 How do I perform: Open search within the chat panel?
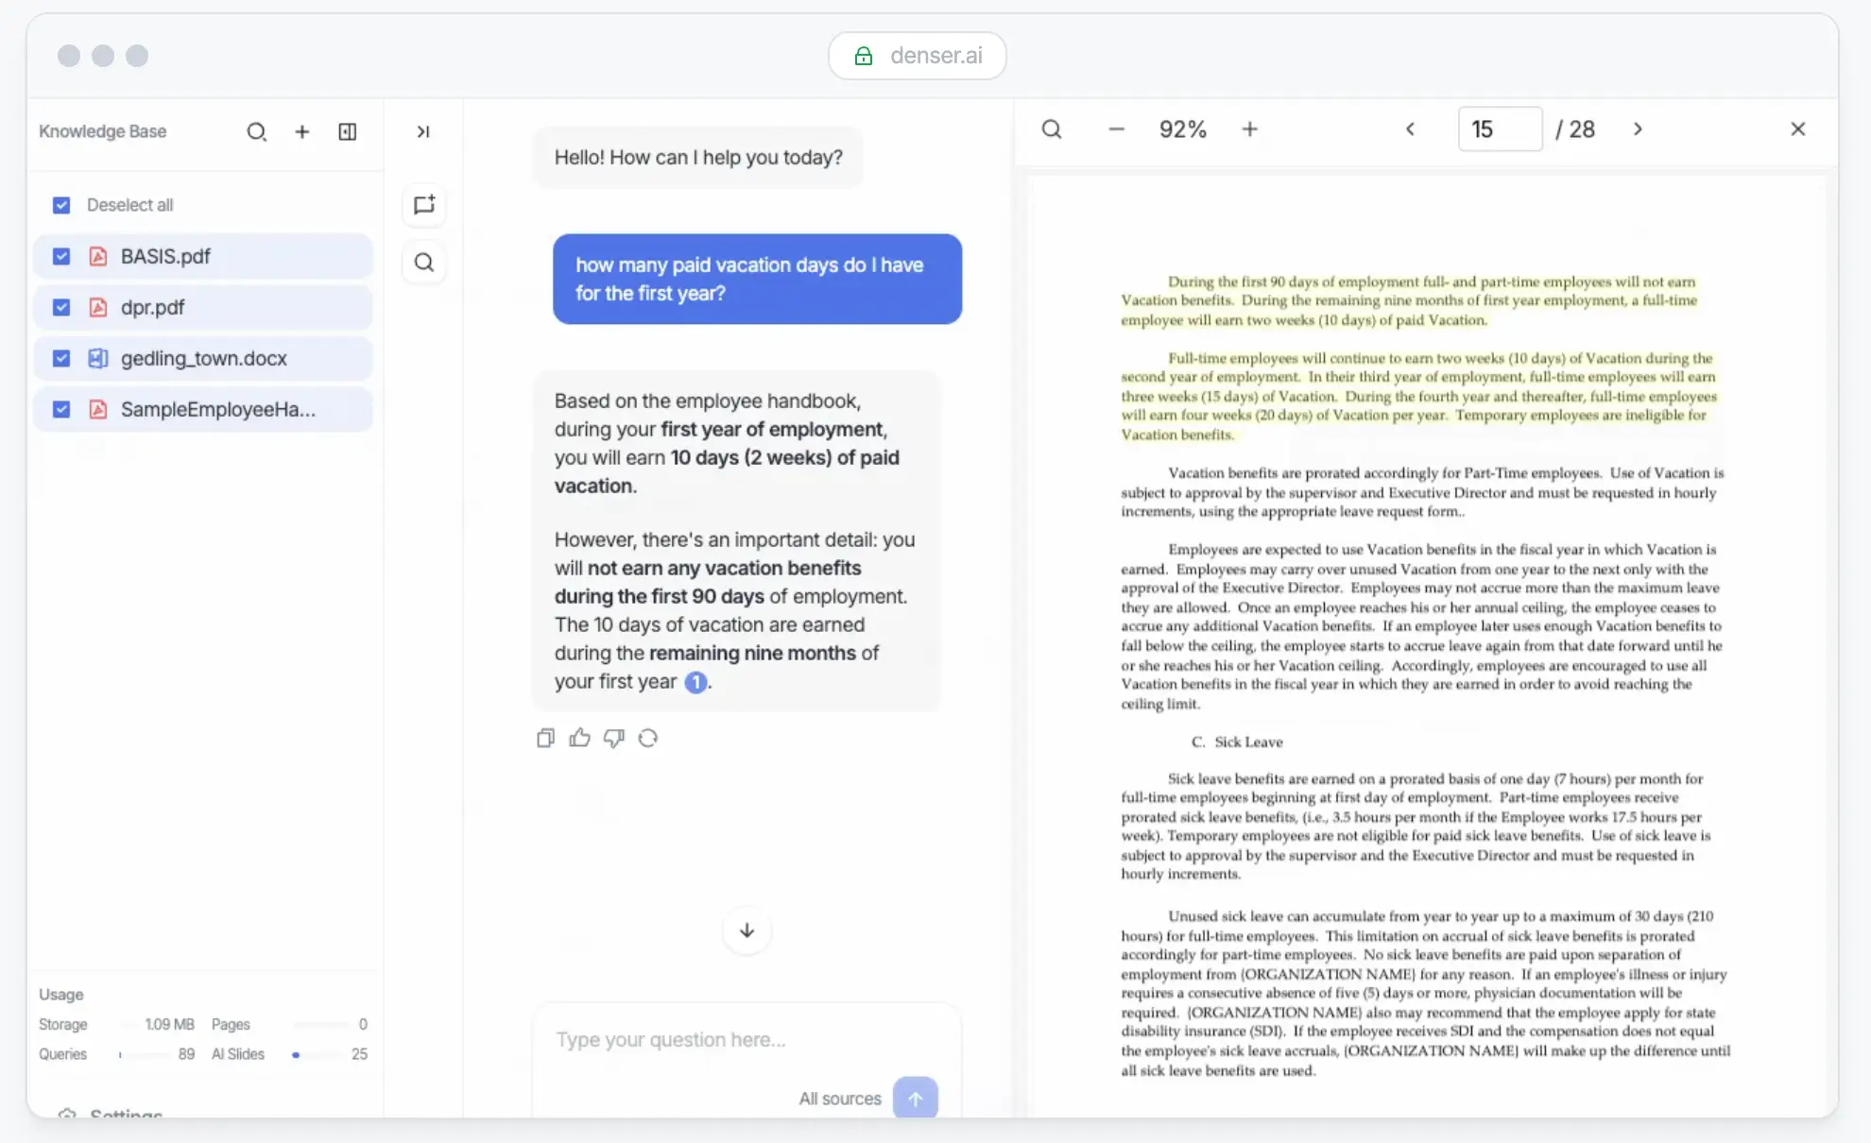click(x=424, y=262)
